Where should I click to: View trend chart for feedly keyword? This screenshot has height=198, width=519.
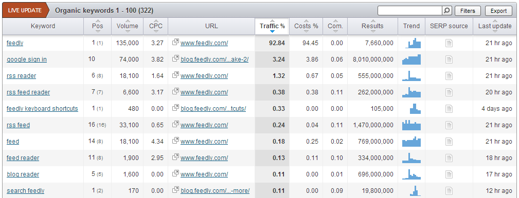[413, 43]
